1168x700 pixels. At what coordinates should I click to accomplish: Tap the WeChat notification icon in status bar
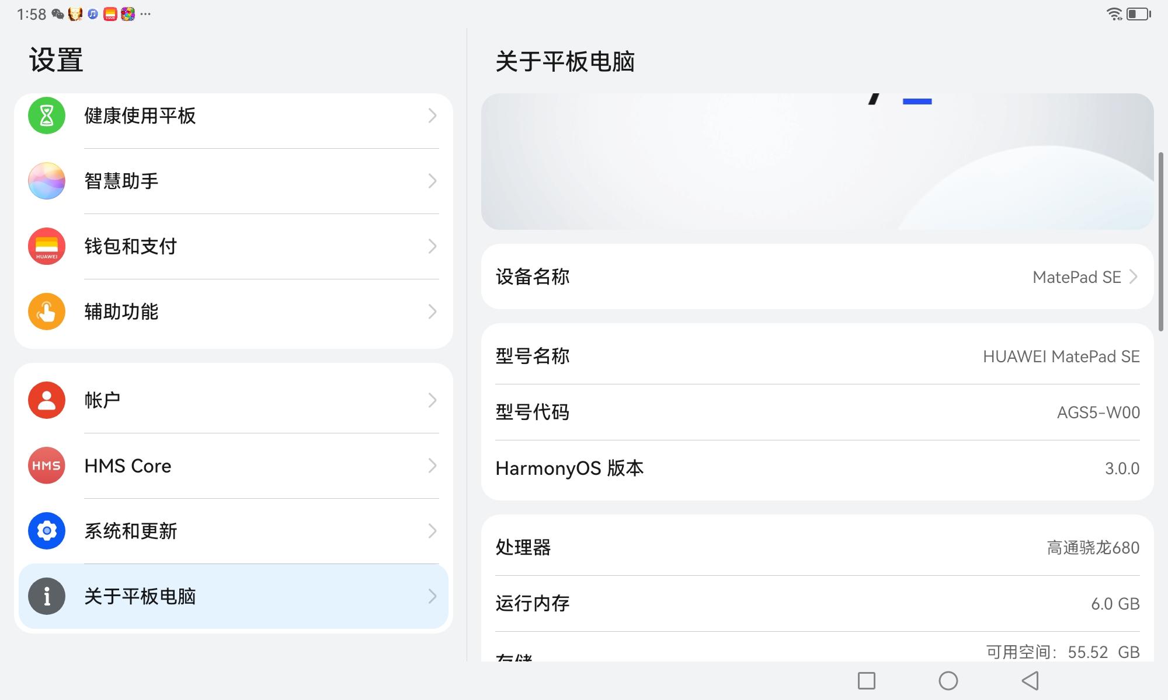pos(58,14)
